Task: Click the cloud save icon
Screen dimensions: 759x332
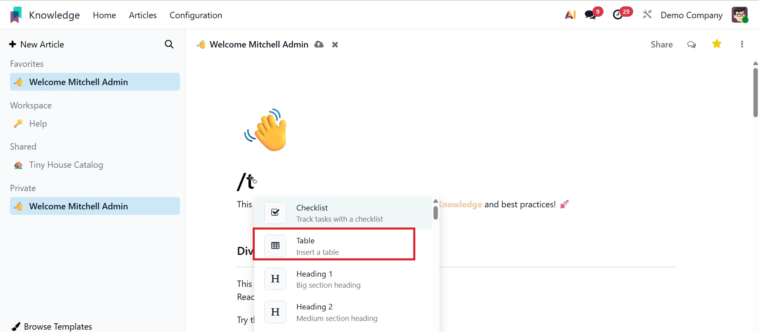Action: pyautogui.click(x=319, y=44)
